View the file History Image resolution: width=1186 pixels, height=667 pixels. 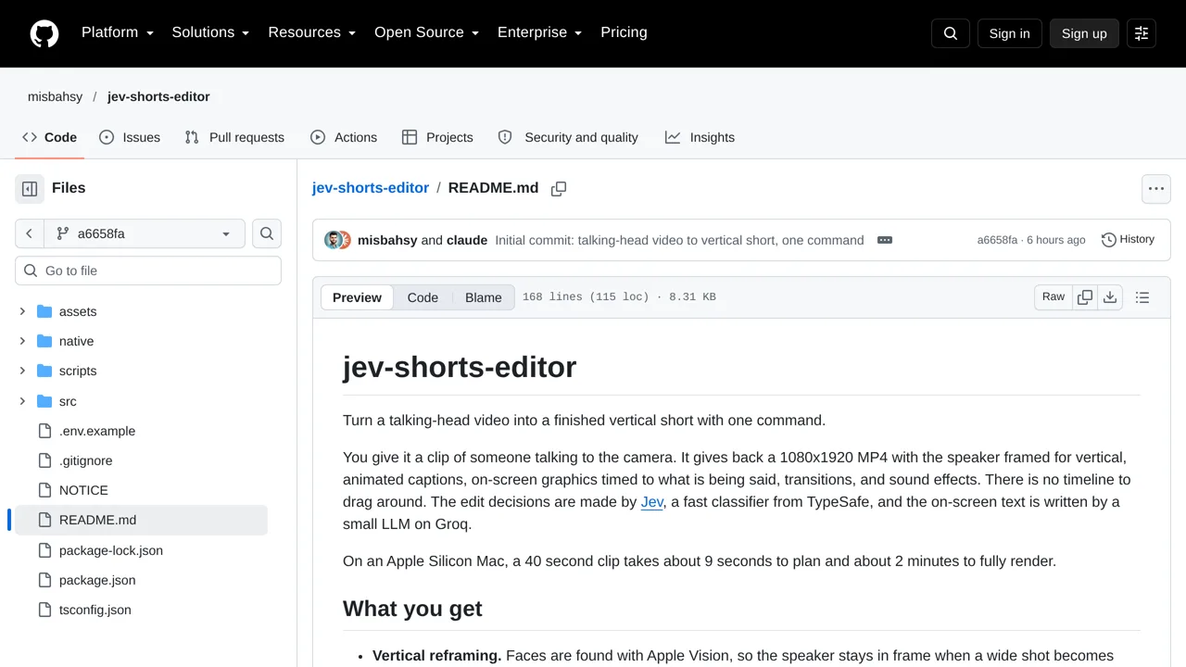(x=1128, y=240)
